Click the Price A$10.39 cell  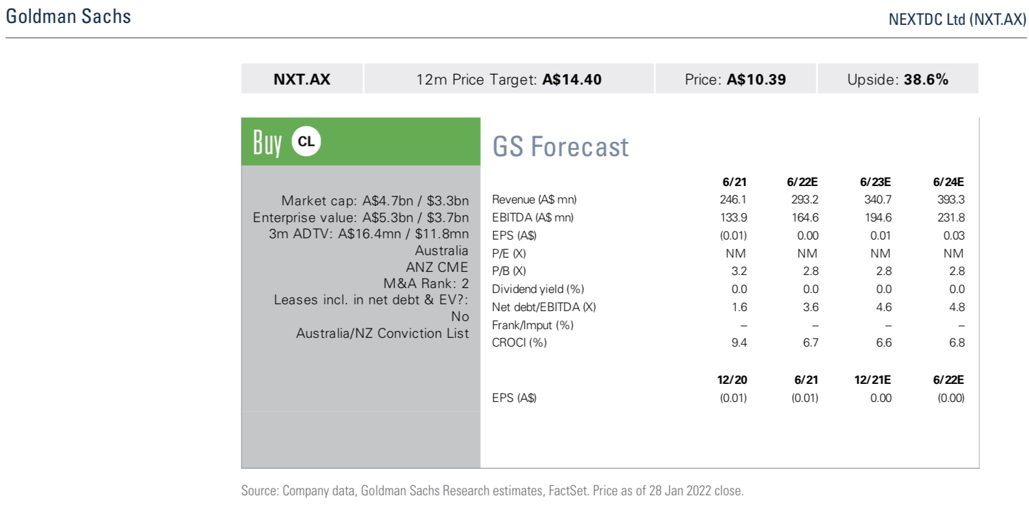click(x=735, y=79)
